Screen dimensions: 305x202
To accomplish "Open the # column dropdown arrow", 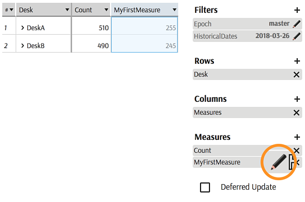I will (x=12, y=10).
